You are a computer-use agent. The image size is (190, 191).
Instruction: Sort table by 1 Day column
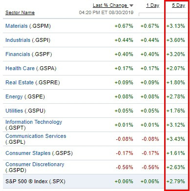(152, 5)
